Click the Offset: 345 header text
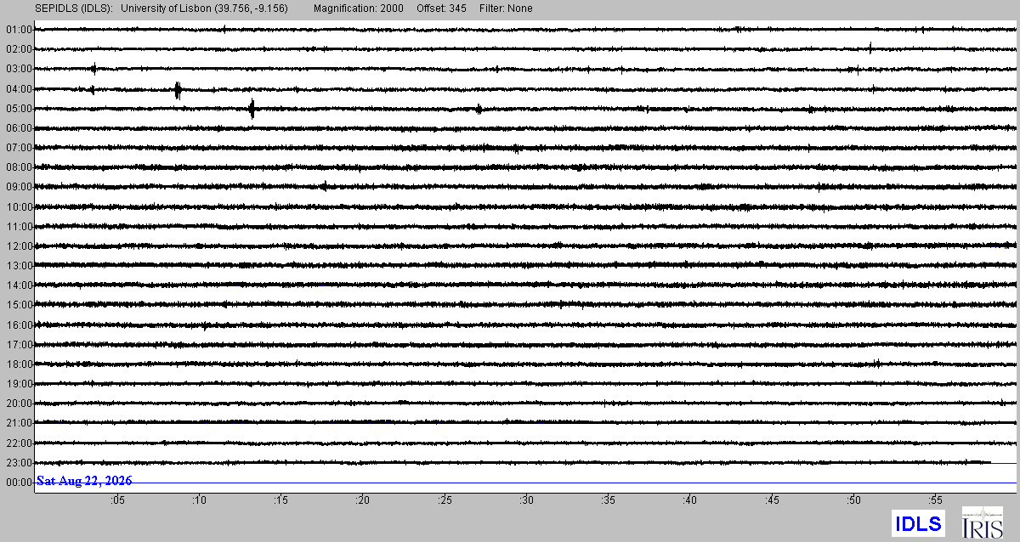Image resolution: width=1020 pixels, height=542 pixels. (x=441, y=8)
